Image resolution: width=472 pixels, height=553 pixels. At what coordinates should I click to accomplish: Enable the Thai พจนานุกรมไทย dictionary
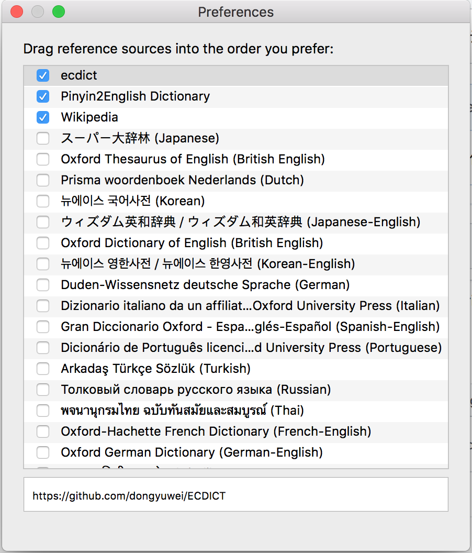(x=42, y=411)
